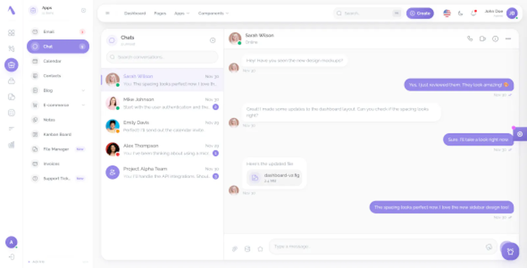Focus the top bar Search field
Image resolution: width=527 pixels, height=268 pixels.
tap(368, 13)
